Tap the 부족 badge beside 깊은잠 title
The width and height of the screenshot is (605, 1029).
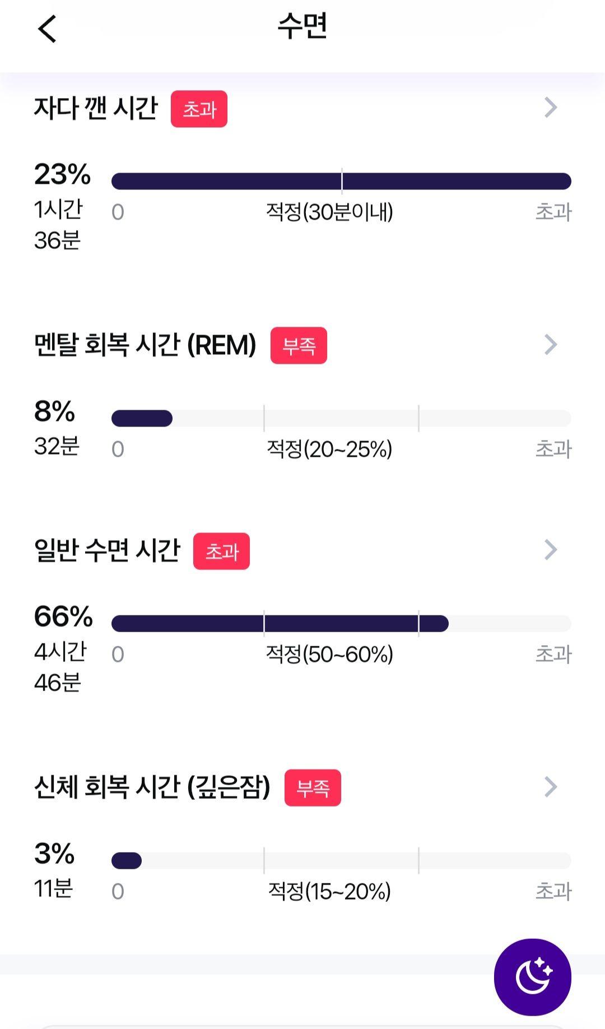pyautogui.click(x=313, y=787)
